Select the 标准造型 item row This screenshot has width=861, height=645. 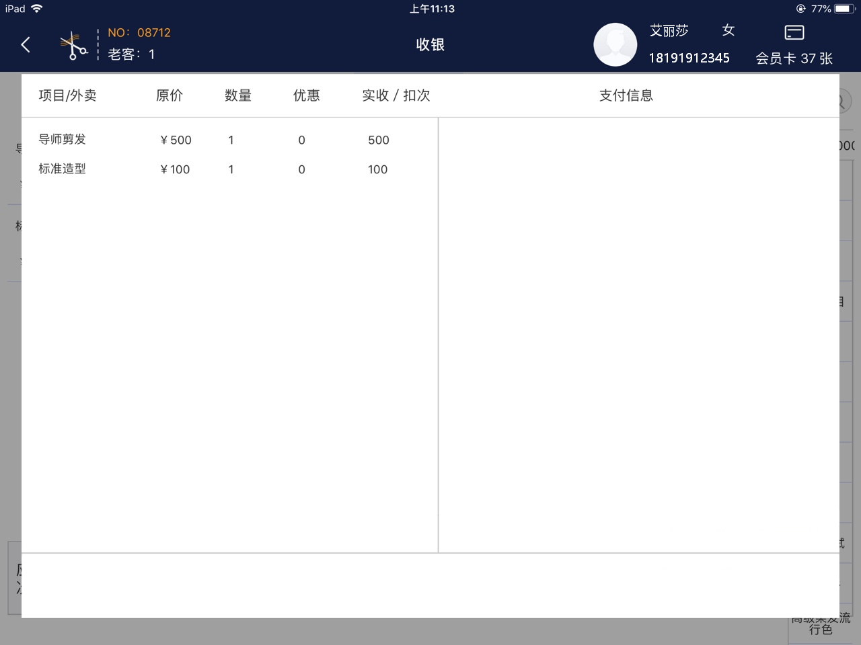point(229,169)
